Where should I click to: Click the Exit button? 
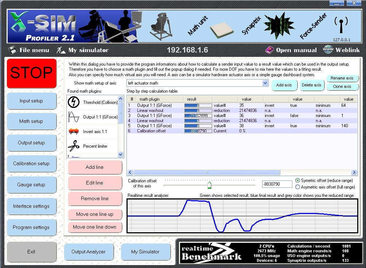[31, 252]
